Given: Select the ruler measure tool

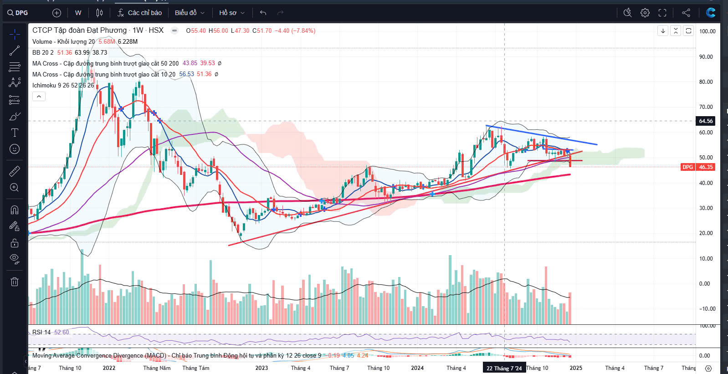Looking at the screenshot, I should (15, 171).
